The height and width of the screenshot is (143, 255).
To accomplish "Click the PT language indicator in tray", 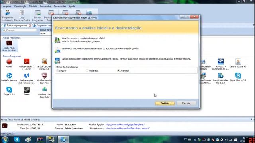I will click(x=186, y=139).
